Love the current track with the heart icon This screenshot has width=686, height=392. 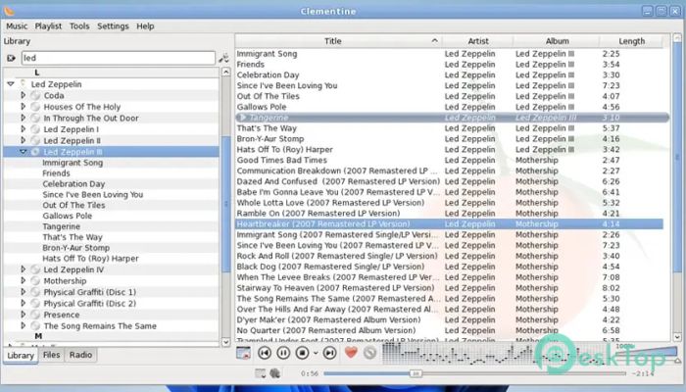[351, 352]
